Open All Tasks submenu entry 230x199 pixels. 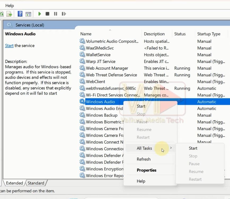tap(150, 148)
